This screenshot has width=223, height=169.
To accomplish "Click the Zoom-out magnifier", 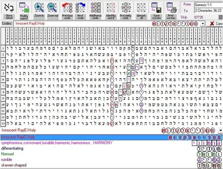I will (x=52, y=10).
